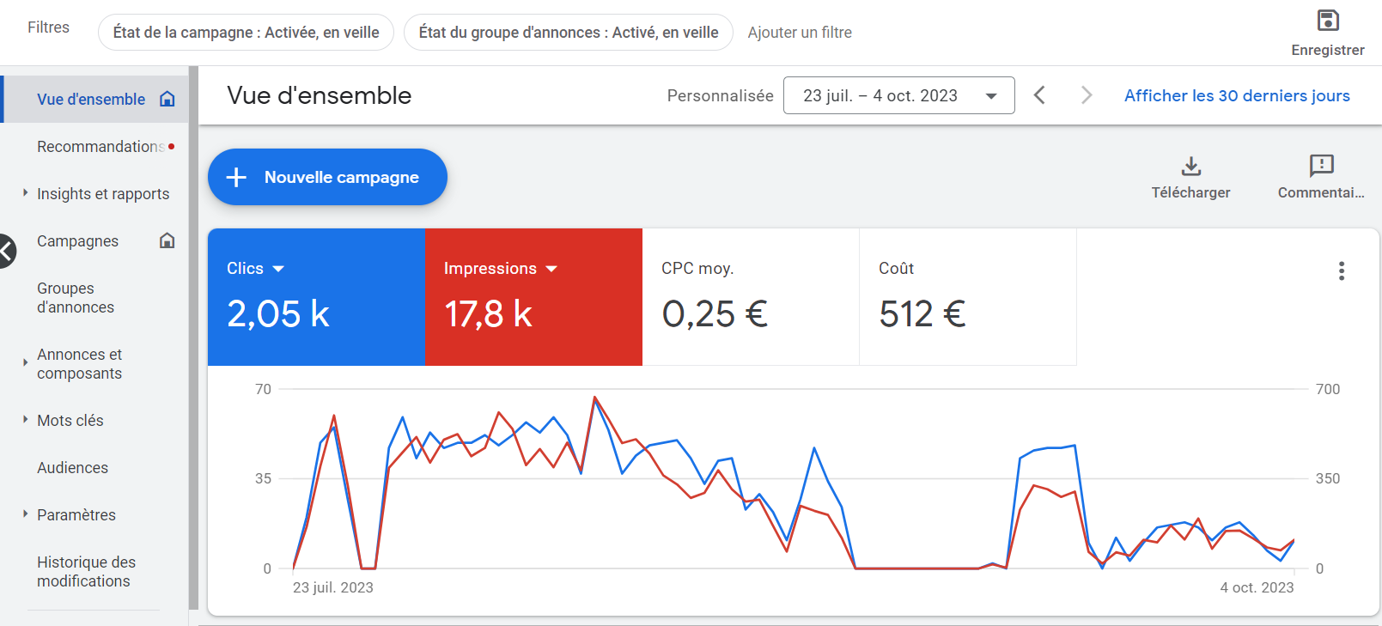This screenshot has width=1382, height=626.
Task: Click home icon next to Campagnes
Action: coord(167,240)
